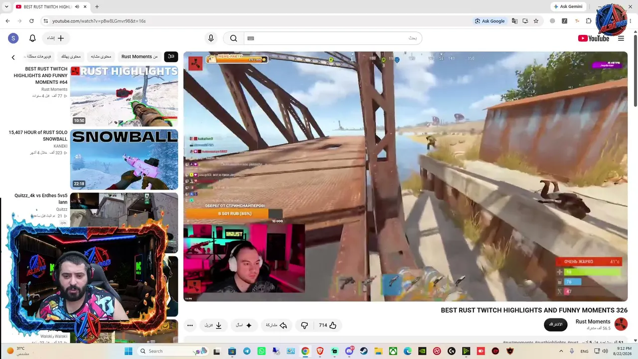Open Telegram from the taskbar
Image resolution: width=638 pixels, height=359 pixels.
(247, 351)
